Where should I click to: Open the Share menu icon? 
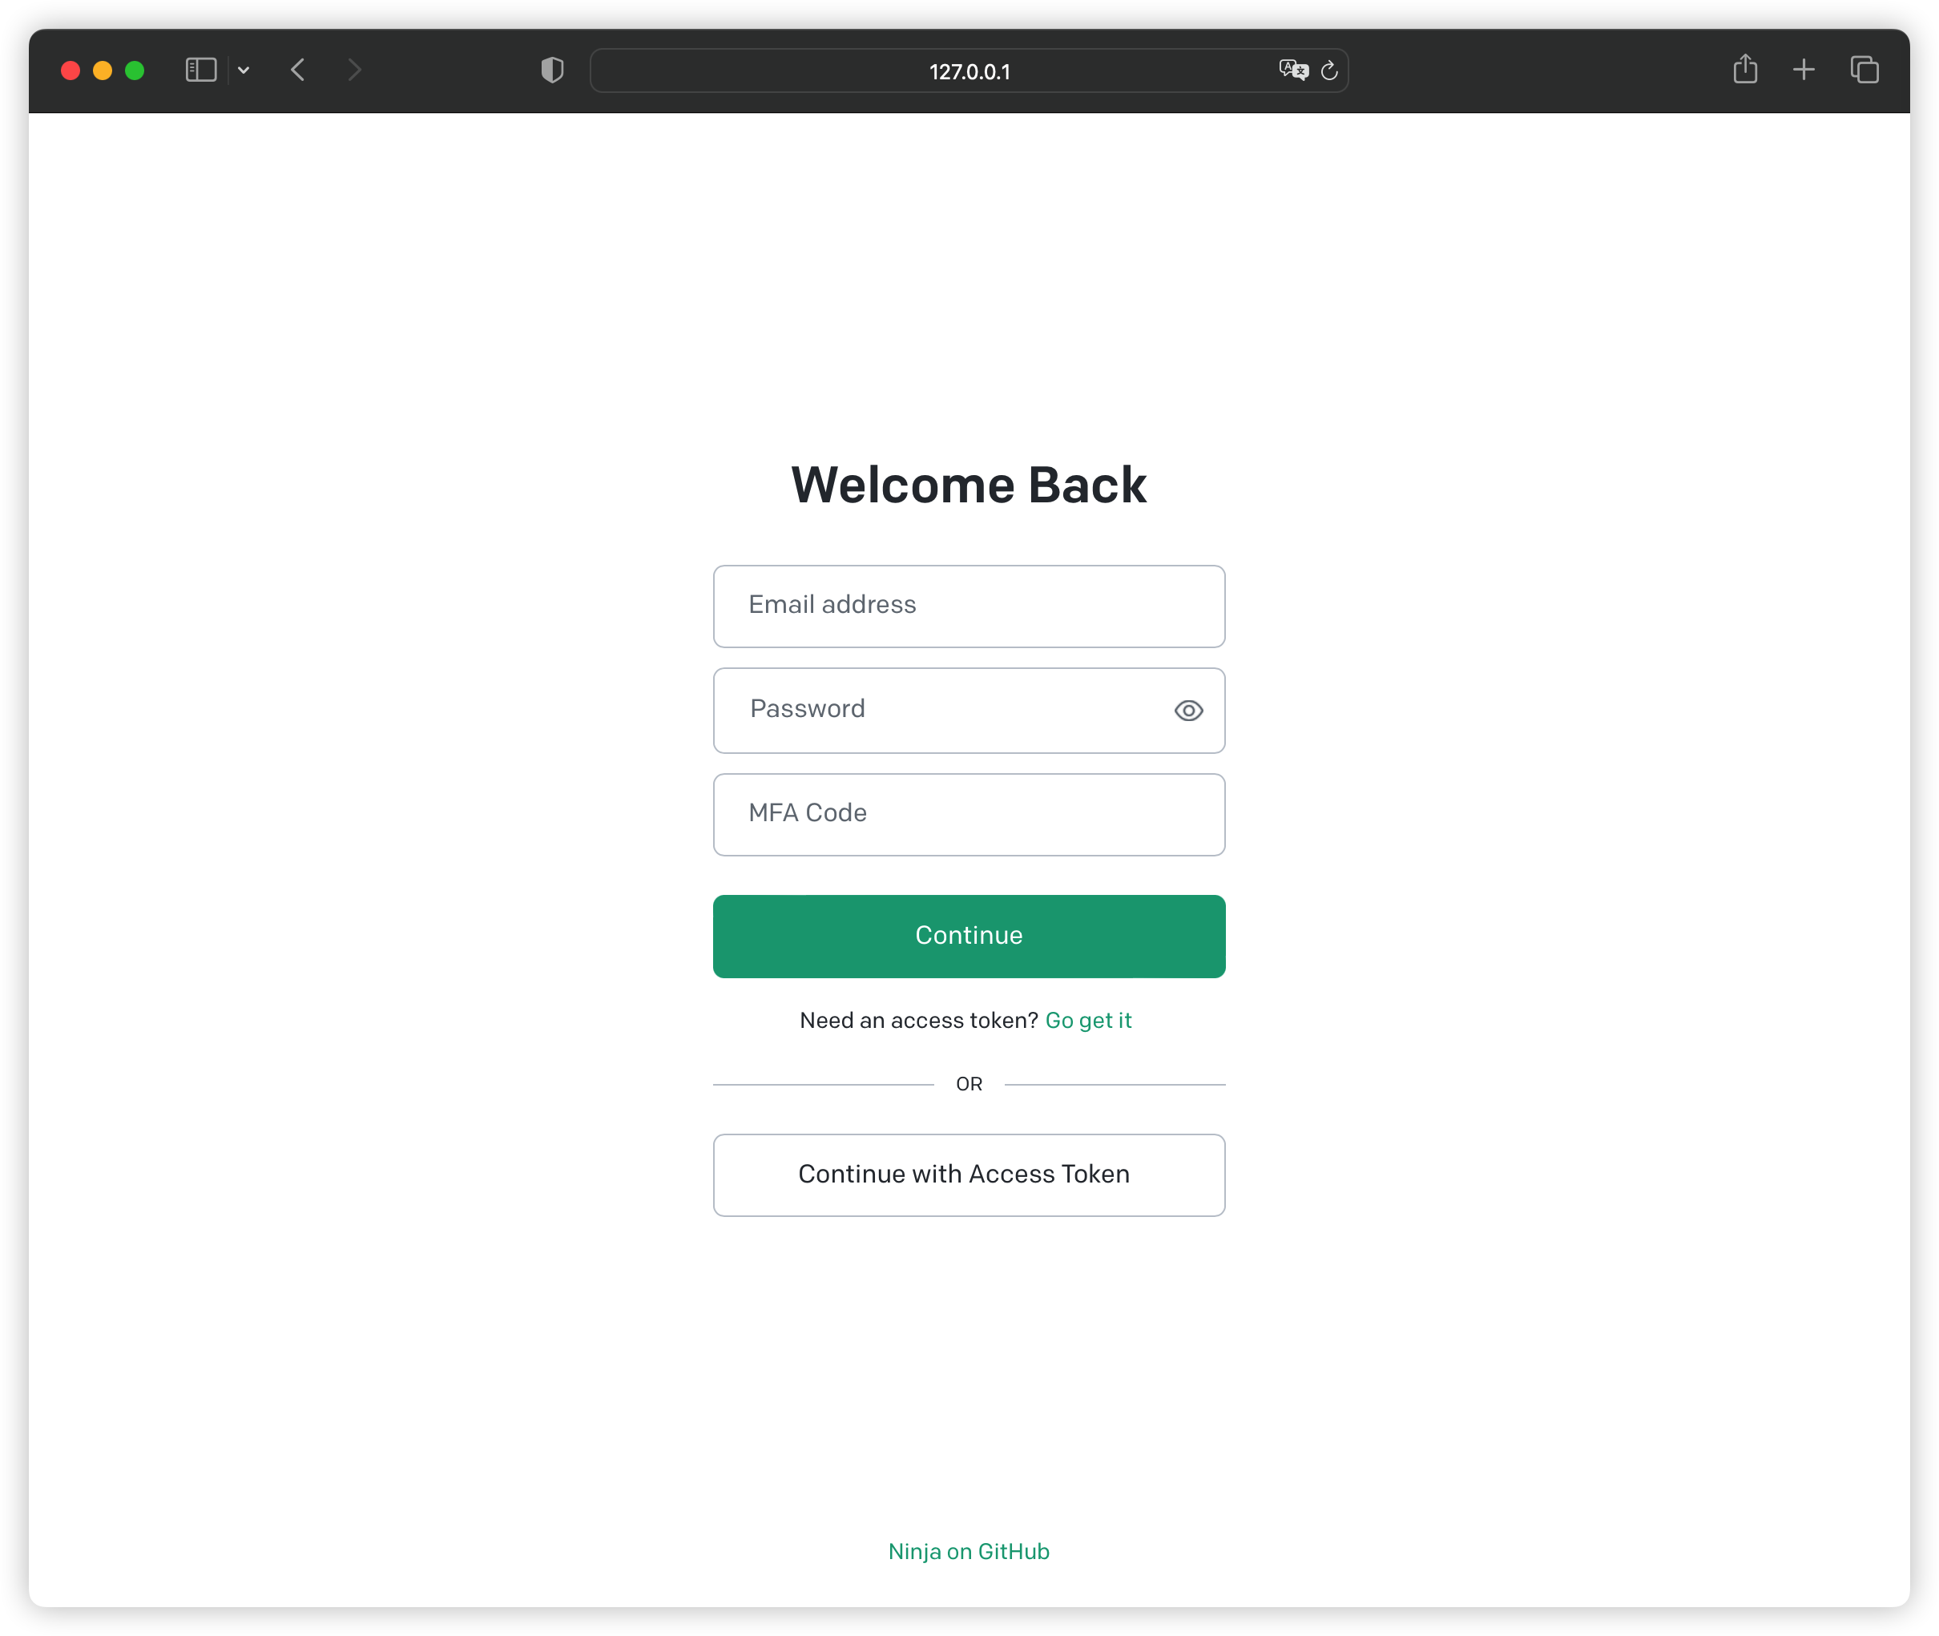point(1745,70)
